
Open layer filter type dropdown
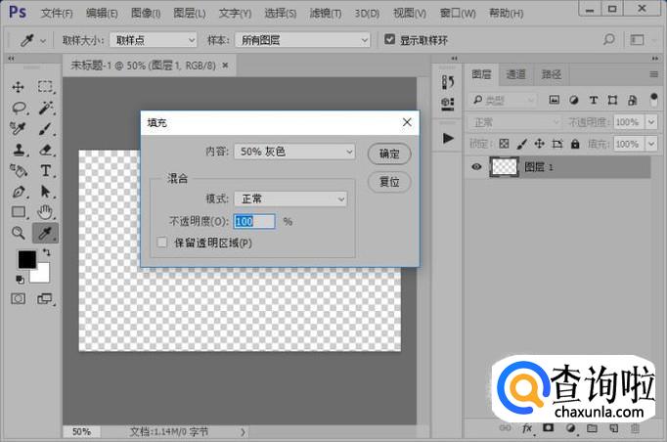(x=503, y=100)
